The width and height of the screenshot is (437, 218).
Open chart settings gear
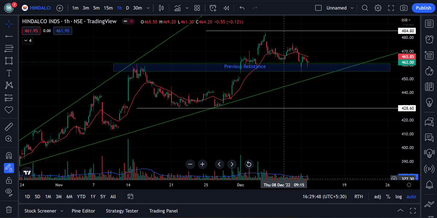tap(378, 8)
